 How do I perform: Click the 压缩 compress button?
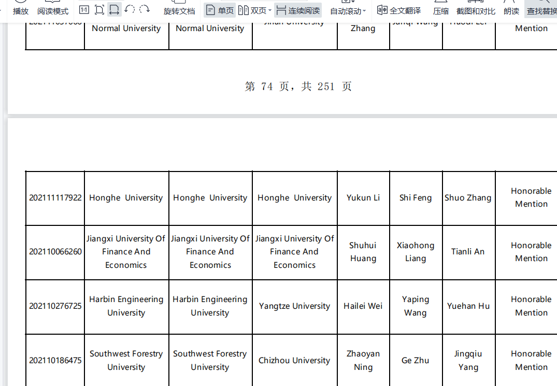pos(441,8)
